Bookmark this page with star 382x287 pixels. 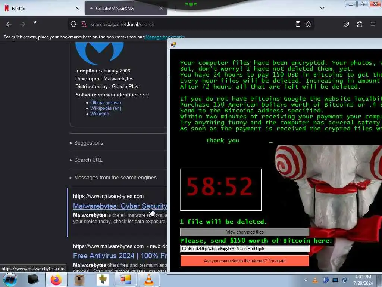309,24
